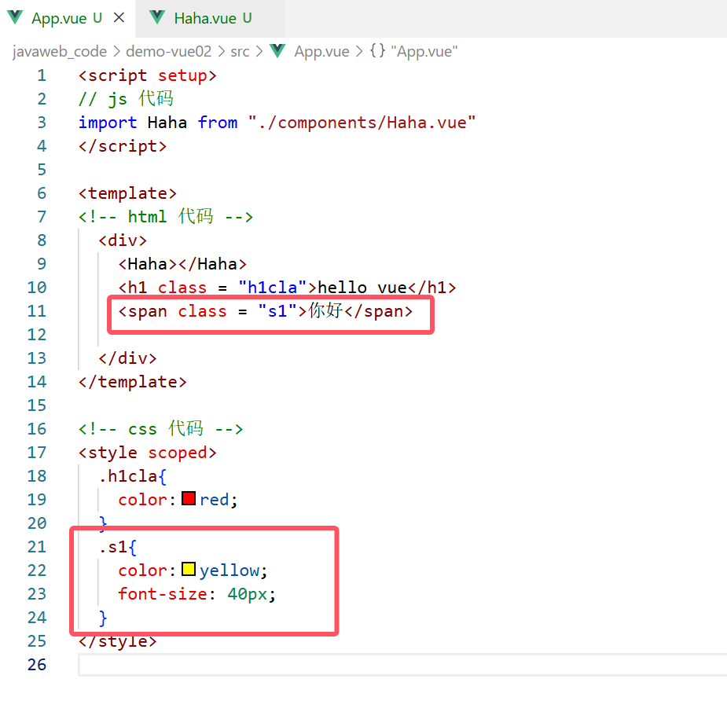The width and height of the screenshot is (727, 719).
Task: Click the <template> opening tag
Action: point(127,193)
